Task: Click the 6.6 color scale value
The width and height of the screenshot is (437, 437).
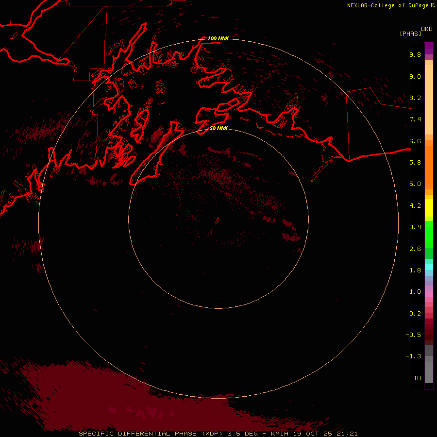Action: [415, 141]
